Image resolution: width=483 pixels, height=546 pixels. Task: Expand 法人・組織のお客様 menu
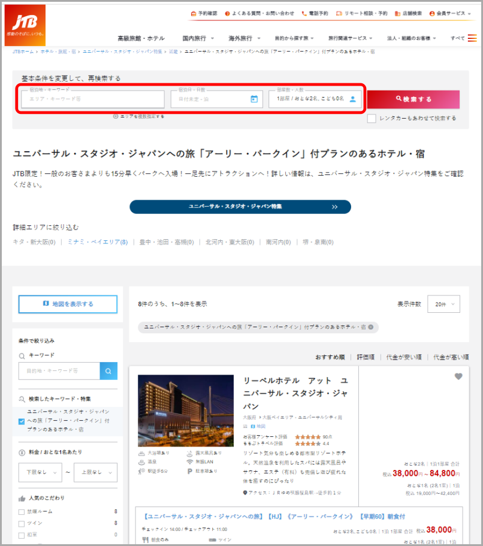coord(411,38)
